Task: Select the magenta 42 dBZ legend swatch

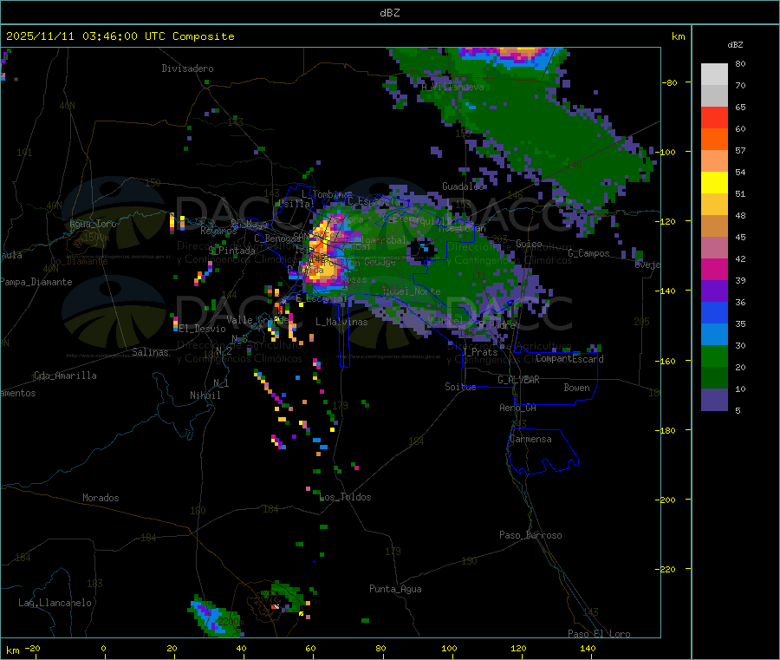Action: click(714, 269)
